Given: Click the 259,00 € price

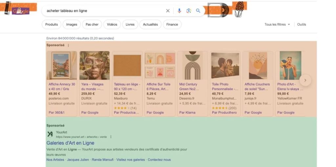Looking at the screenshot, I should (x=88, y=94).
